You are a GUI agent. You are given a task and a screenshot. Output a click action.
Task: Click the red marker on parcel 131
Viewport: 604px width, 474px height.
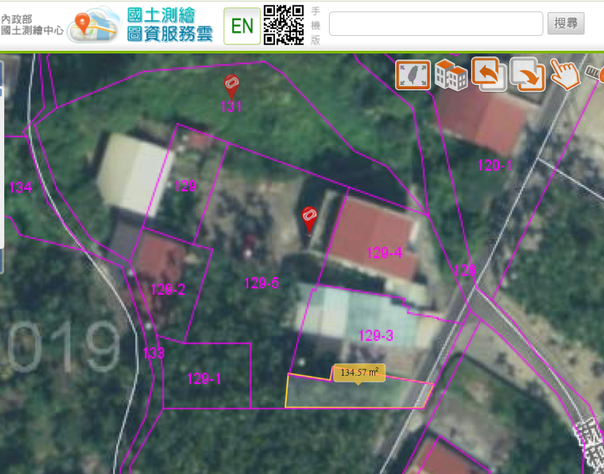(x=231, y=85)
